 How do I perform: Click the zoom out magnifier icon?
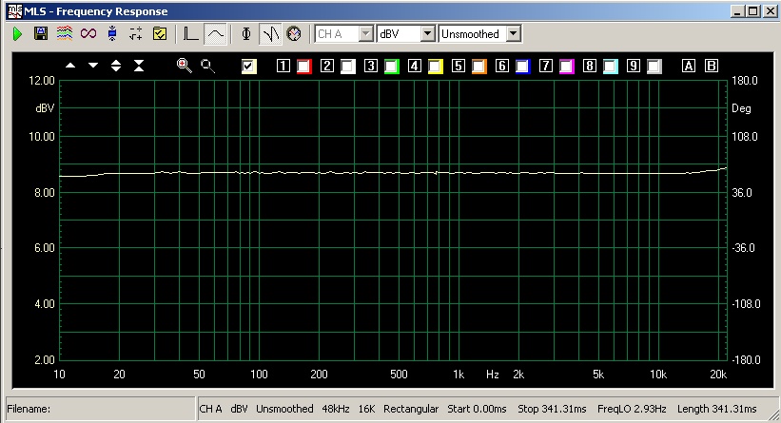click(x=207, y=66)
